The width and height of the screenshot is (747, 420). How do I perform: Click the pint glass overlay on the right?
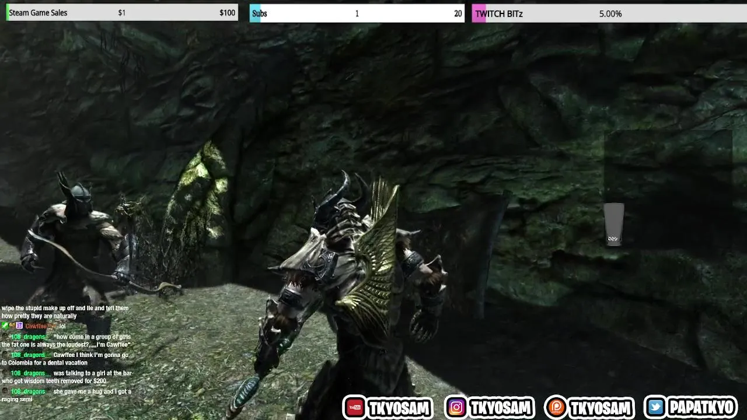[614, 225]
